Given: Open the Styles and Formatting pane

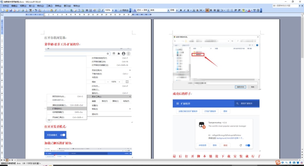Looking at the screenshot, I should click(134, 10).
